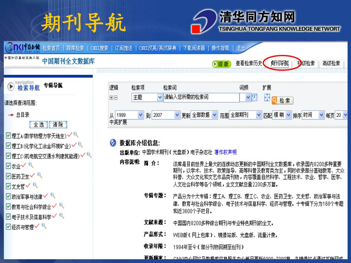351x263 pixels.
Task: Open the 更新 全部数据 dropdown
Action: [204, 115]
